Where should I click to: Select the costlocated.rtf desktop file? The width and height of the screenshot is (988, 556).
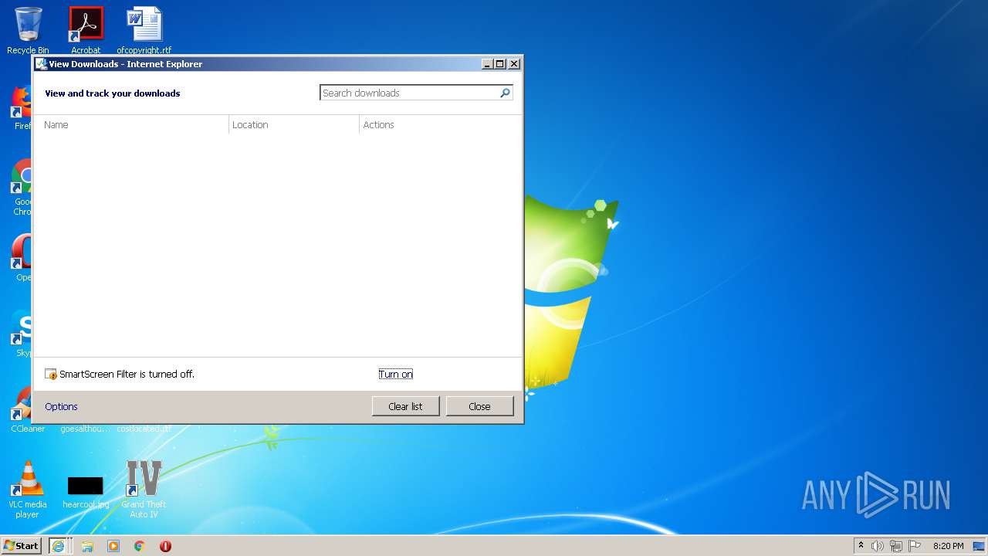(144, 429)
